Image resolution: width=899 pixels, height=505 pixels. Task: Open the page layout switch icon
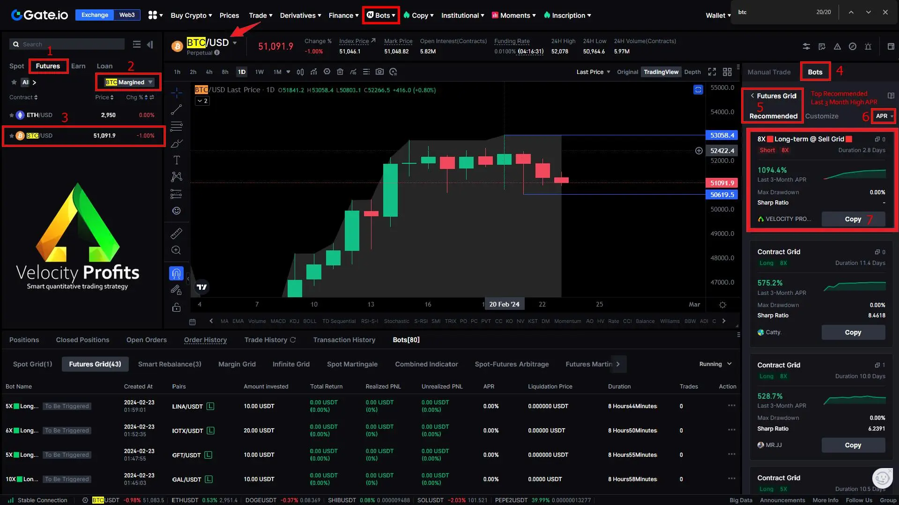click(891, 46)
